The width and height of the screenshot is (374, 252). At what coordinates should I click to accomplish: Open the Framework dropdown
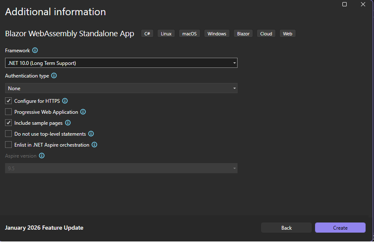(121, 63)
